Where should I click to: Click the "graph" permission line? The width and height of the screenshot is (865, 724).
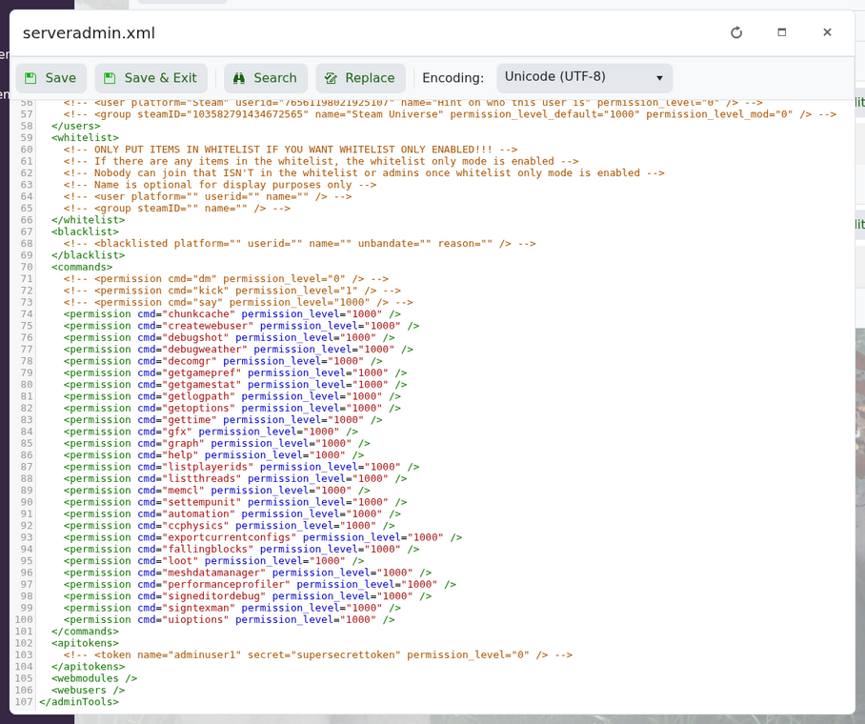coord(217,444)
